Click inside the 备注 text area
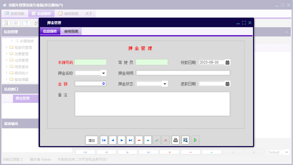 point(152,104)
